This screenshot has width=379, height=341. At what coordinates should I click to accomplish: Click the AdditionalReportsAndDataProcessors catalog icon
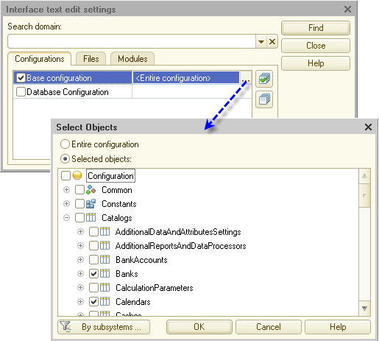coord(105,246)
